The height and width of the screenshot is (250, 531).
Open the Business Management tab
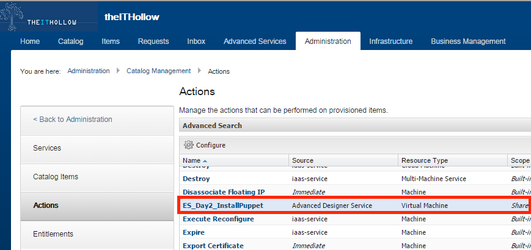point(468,41)
